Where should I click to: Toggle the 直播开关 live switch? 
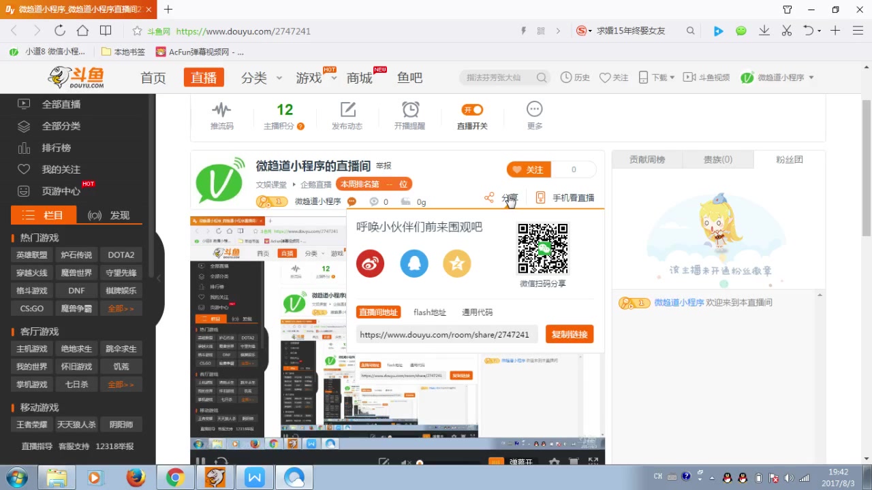coord(472,110)
